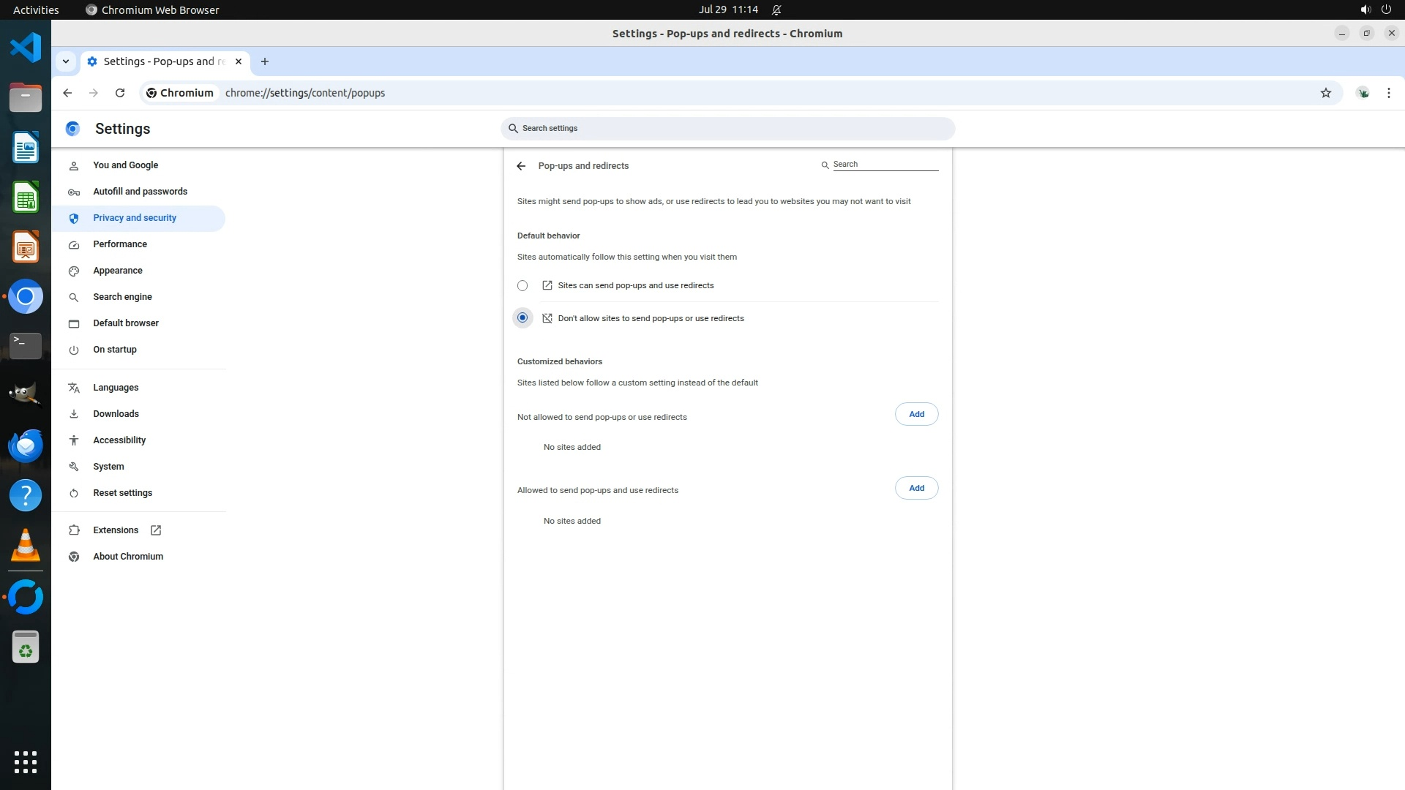
Task: Navigate back using the browser back arrow
Action: point(67,93)
